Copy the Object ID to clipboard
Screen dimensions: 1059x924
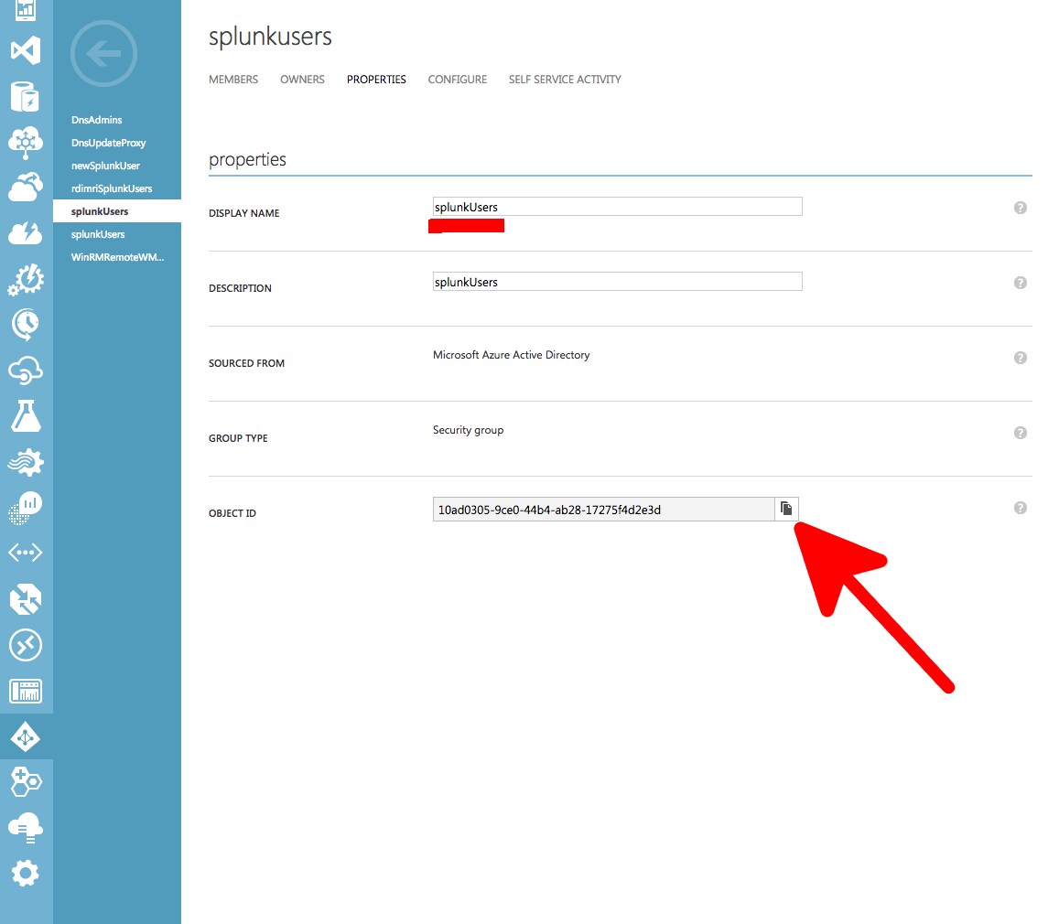click(786, 509)
